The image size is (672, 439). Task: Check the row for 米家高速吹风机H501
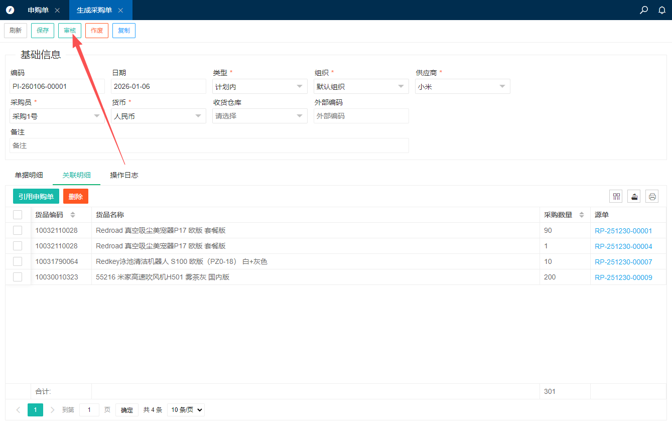tap(18, 277)
